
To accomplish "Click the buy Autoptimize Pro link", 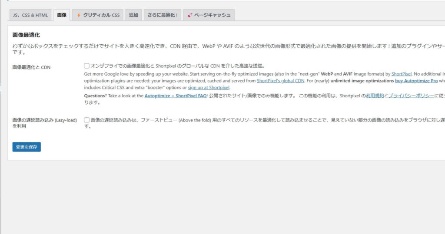I will (416, 81).
